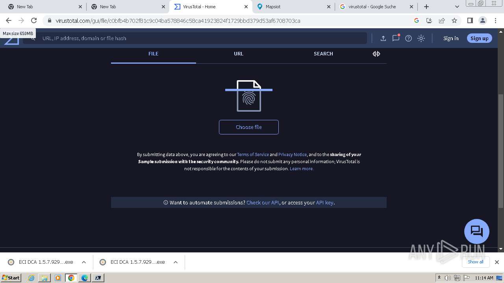
Task: Click the Sign in link
Action: pyautogui.click(x=451, y=38)
